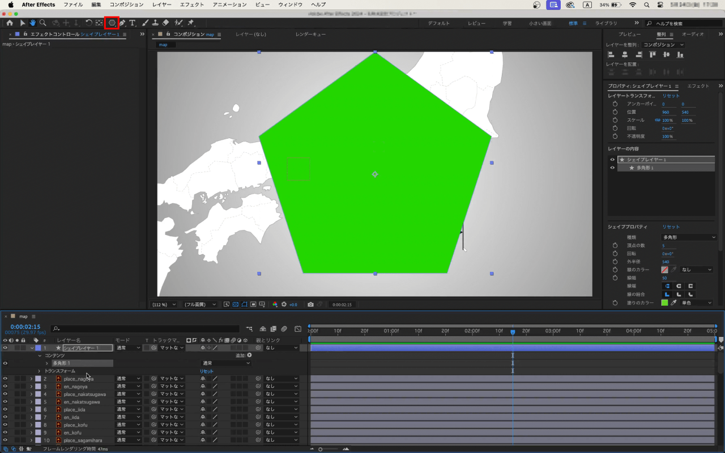This screenshot has height=453, width=725.
Task: Select the Rotation tool
Action: point(89,23)
